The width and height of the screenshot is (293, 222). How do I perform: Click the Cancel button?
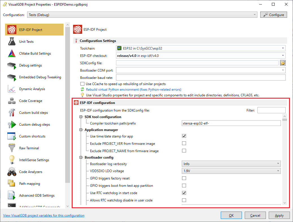coord(255,215)
